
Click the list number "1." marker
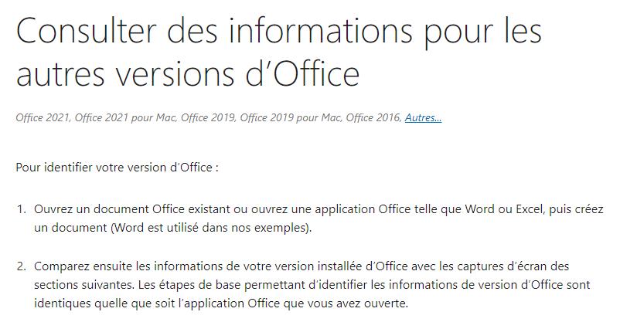pyautogui.click(x=22, y=209)
